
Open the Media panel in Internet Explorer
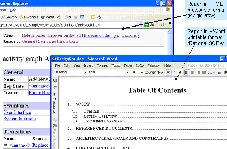tap(48, 17)
